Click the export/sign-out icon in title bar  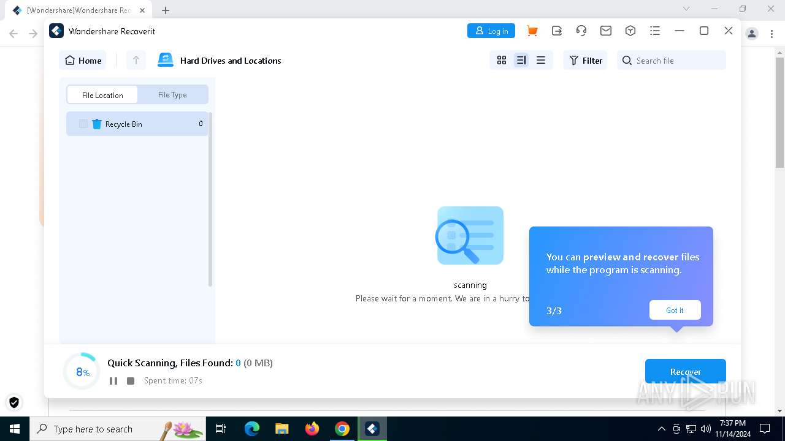point(557,31)
